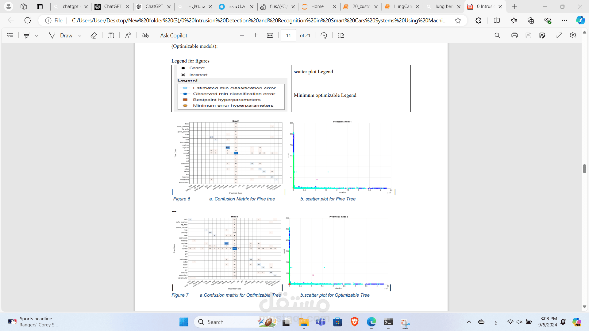This screenshot has height=331, width=589.
Task: Click the vertical page scrollbar thumb
Action: click(584, 169)
